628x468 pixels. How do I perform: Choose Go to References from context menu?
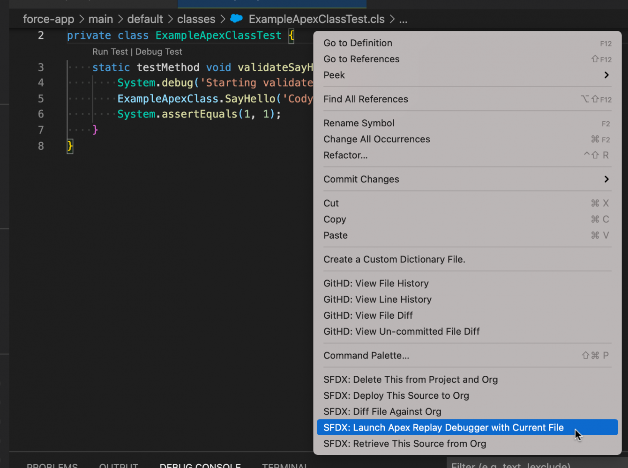[x=467, y=59]
